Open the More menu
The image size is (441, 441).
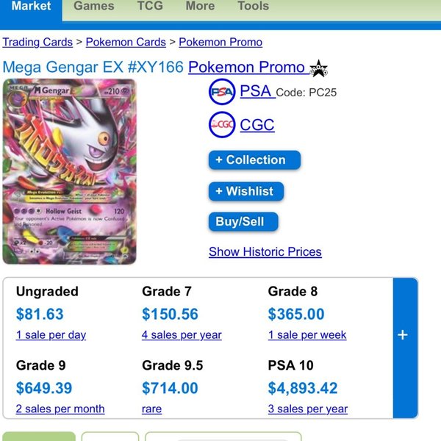pos(200,7)
